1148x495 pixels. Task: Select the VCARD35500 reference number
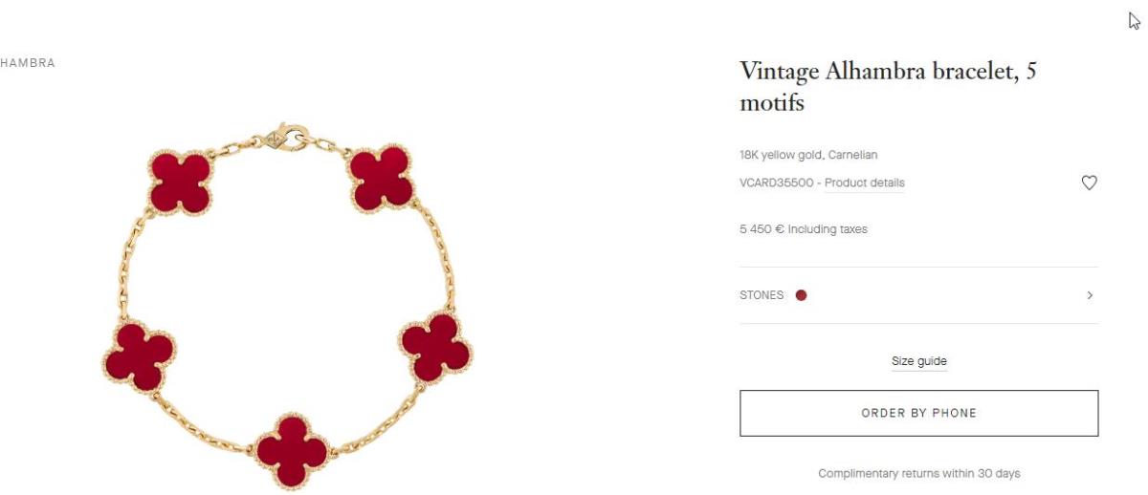pyautogui.click(x=777, y=183)
